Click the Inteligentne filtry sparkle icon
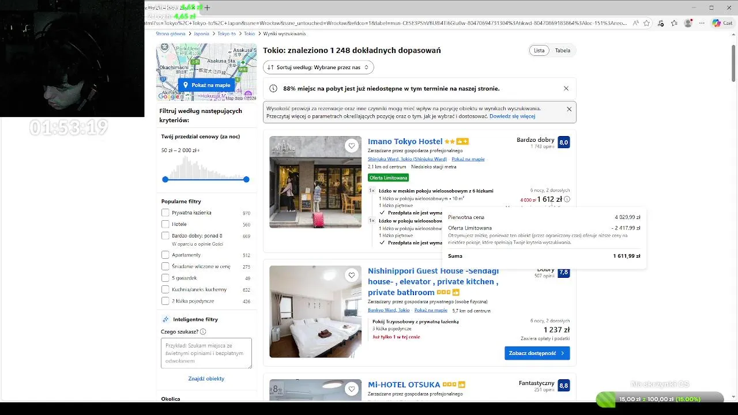Image resolution: width=738 pixels, height=415 pixels. [x=165, y=319]
